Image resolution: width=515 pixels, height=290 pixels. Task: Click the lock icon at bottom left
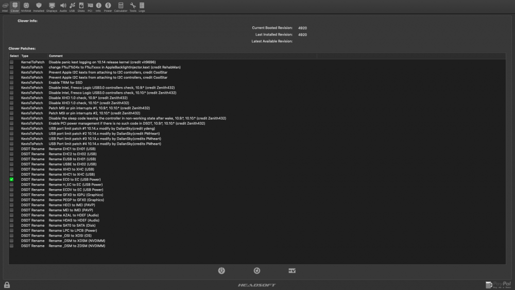pyautogui.click(x=7, y=285)
